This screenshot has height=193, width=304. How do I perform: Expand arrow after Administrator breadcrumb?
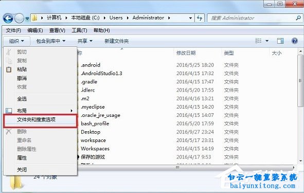(169, 18)
